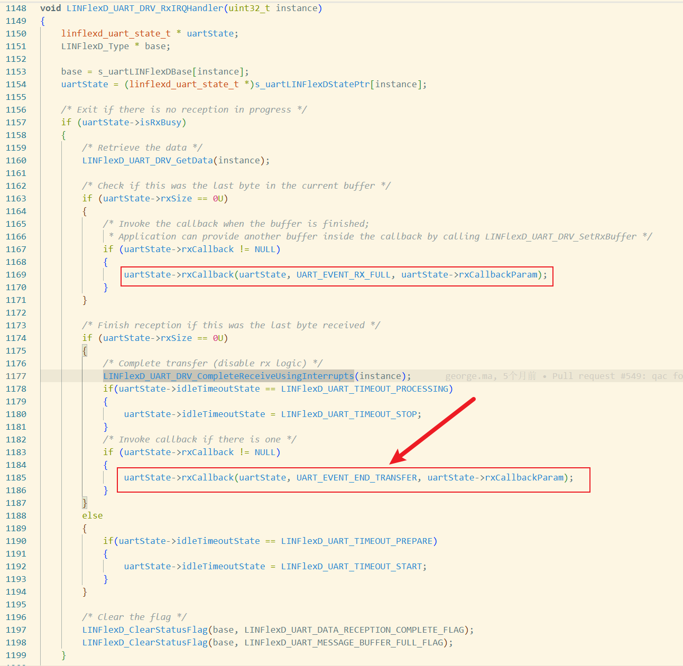Click the LINFlexD_UART_DRV_GetData function call
Viewport: 683px width, 666px height.
point(147,160)
